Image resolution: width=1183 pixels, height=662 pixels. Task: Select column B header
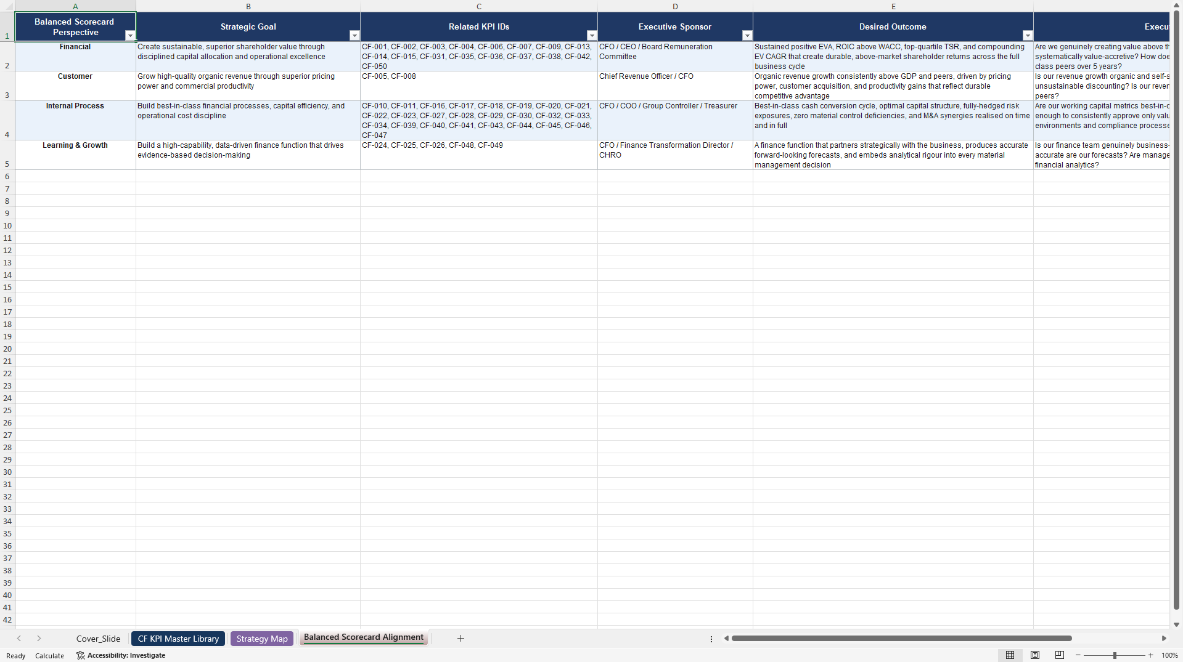click(x=248, y=6)
